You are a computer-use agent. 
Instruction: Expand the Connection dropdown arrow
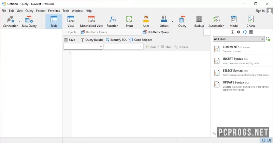(x=19, y=21)
